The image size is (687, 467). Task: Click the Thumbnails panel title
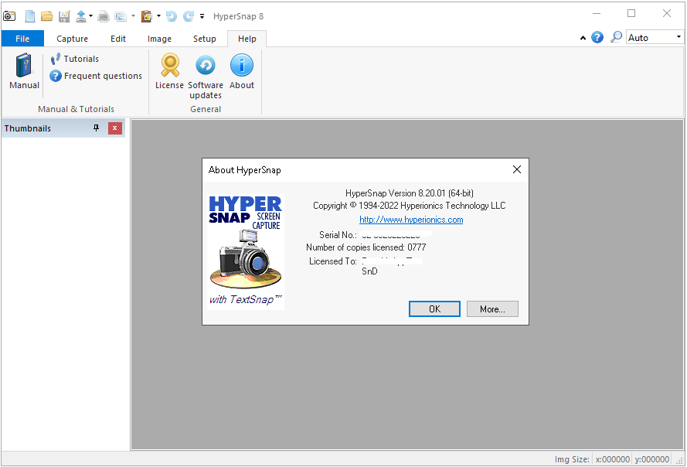(x=28, y=128)
